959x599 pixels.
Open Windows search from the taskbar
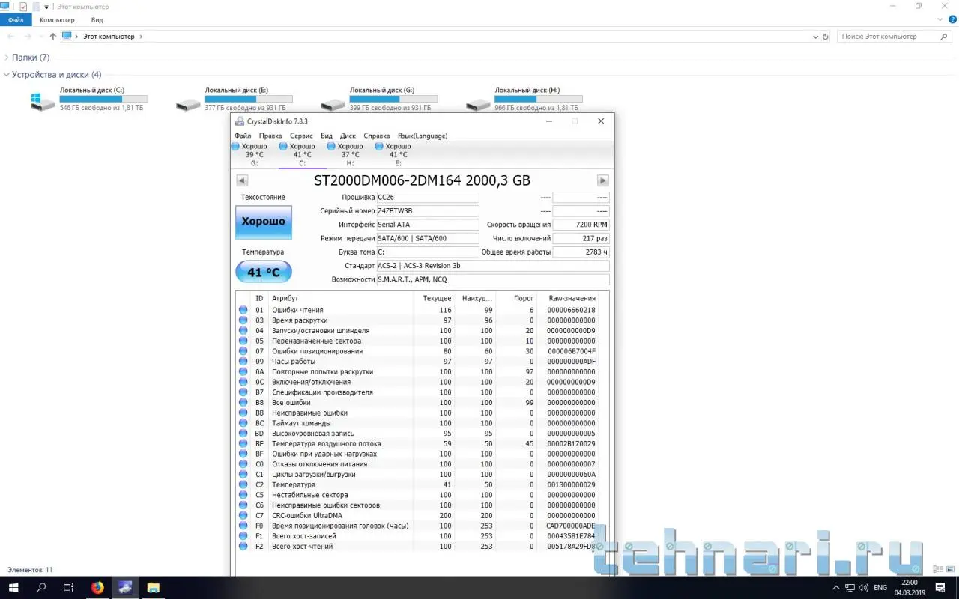click(x=41, y=588)
